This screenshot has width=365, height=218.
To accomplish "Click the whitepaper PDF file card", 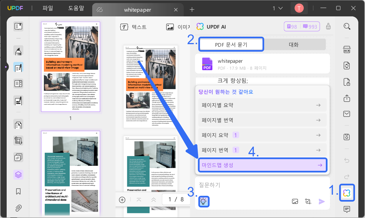I will tap(263, 64).
